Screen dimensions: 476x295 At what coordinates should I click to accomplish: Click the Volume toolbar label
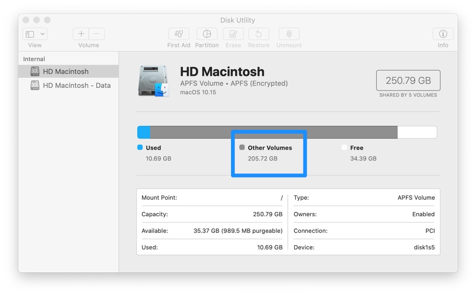tap(88, 45)
